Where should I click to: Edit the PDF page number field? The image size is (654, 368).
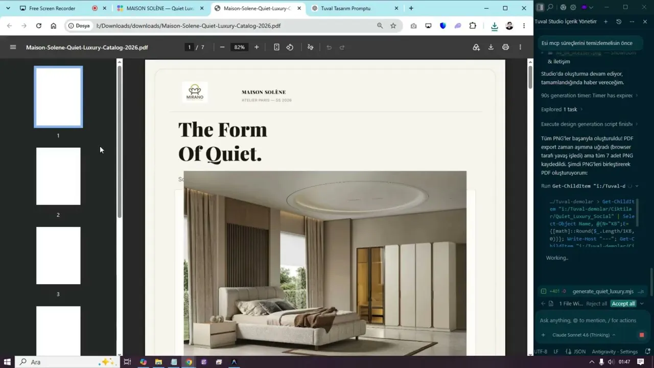click(x=189, y=47)
